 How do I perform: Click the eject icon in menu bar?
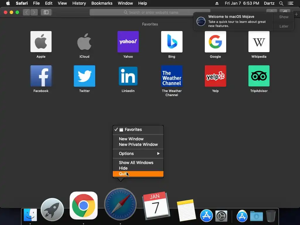tap(217, 3)
